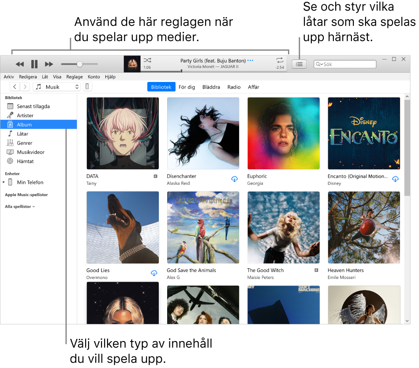Screen dimensions: 419x368
Task: Open the Hjälp menu
Action: pyautogui.click(x=110, y=77)
